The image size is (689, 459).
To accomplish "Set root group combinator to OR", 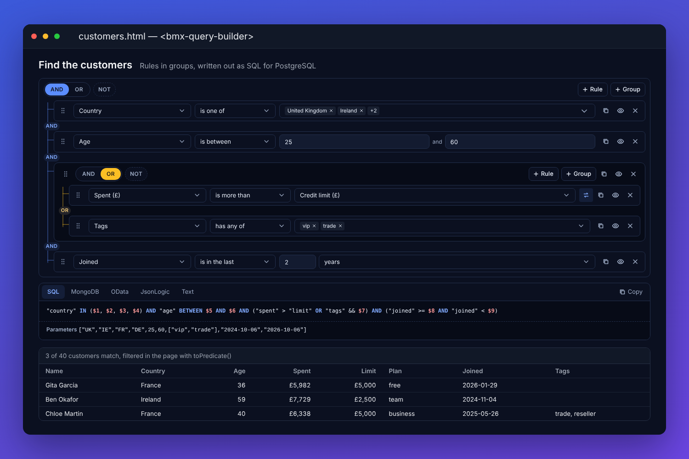I will coord(79,90).
